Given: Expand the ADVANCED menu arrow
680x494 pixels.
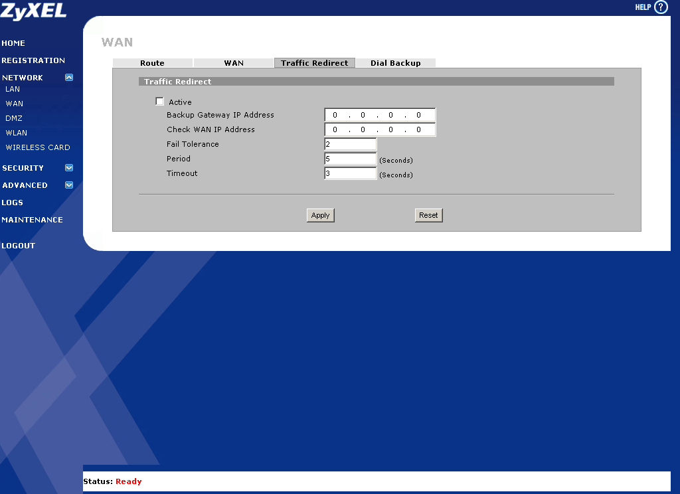Looking at the screenshot, I should click(x=69, y=185).
